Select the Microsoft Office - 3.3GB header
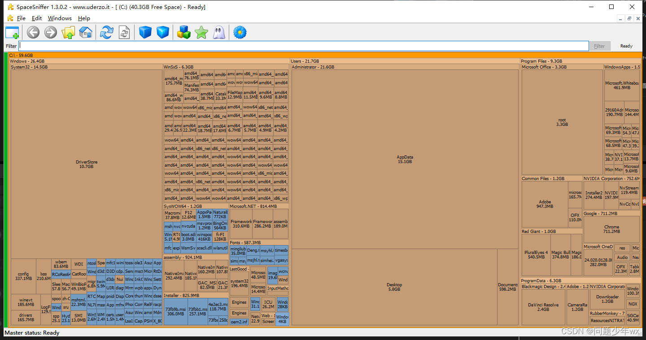Screen dimensions: 646x340 click(562, 67)
